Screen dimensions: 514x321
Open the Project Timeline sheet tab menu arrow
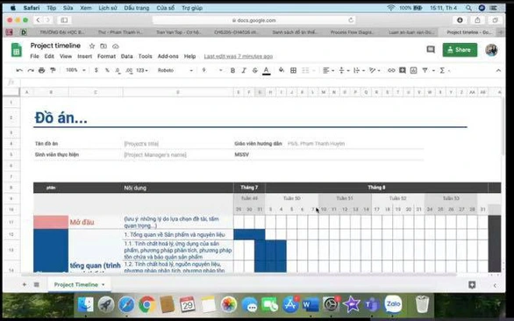point(104,285)
